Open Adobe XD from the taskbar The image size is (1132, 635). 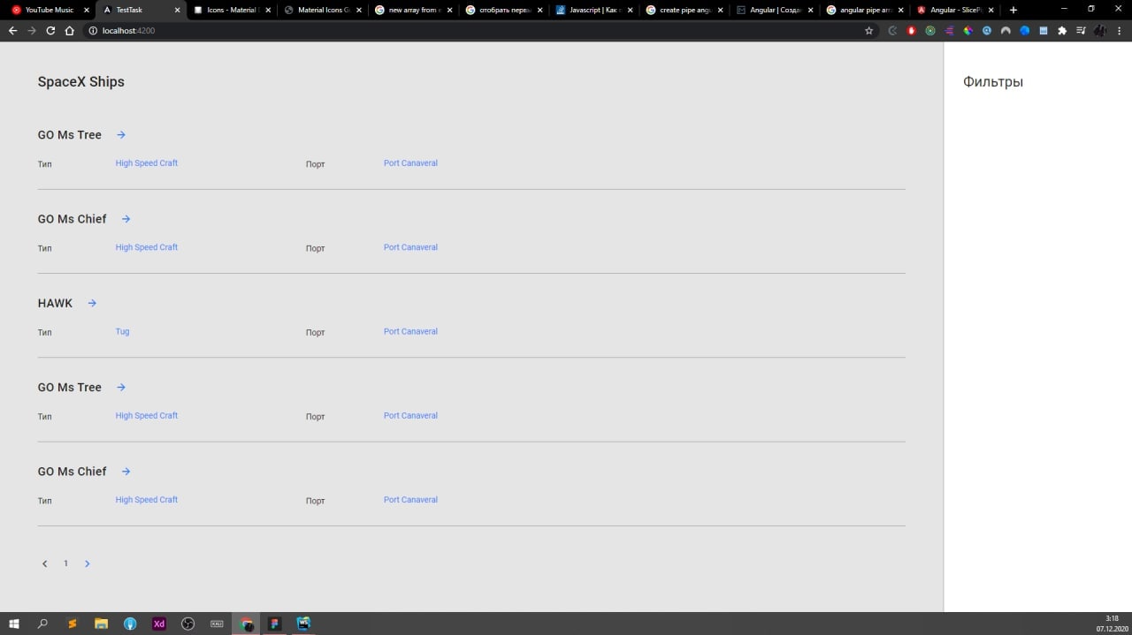(159, 624)
